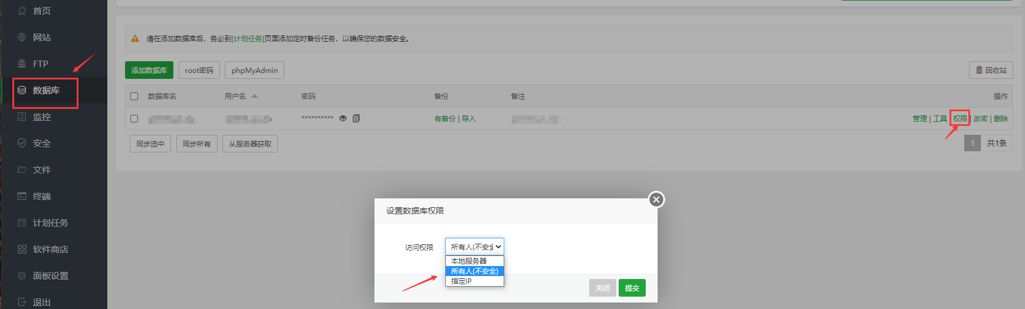Click the panel settings gear icon
This screenshot has width=1025, height=309.
22,275
